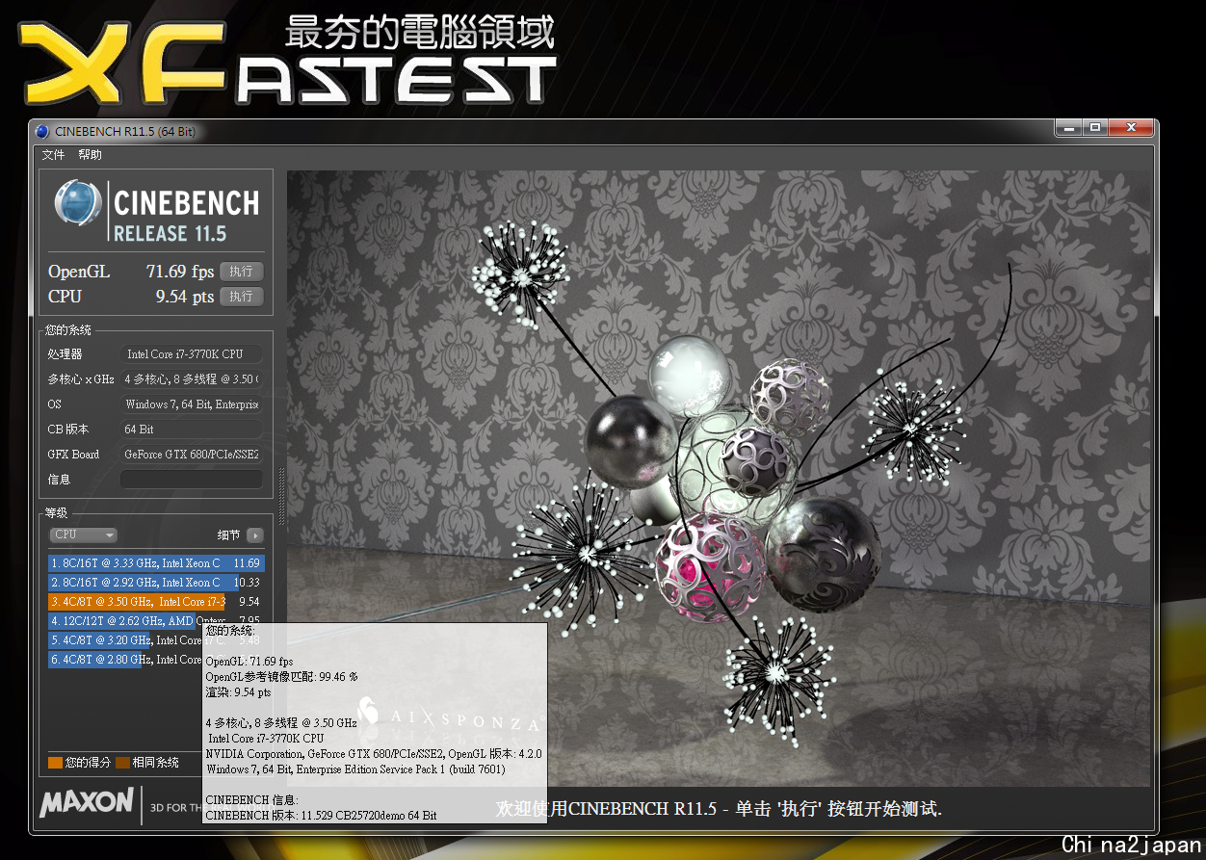Click the OpenGL score 71.69 fps
This screenshot has height=860, width=1206.
[181, 272]
